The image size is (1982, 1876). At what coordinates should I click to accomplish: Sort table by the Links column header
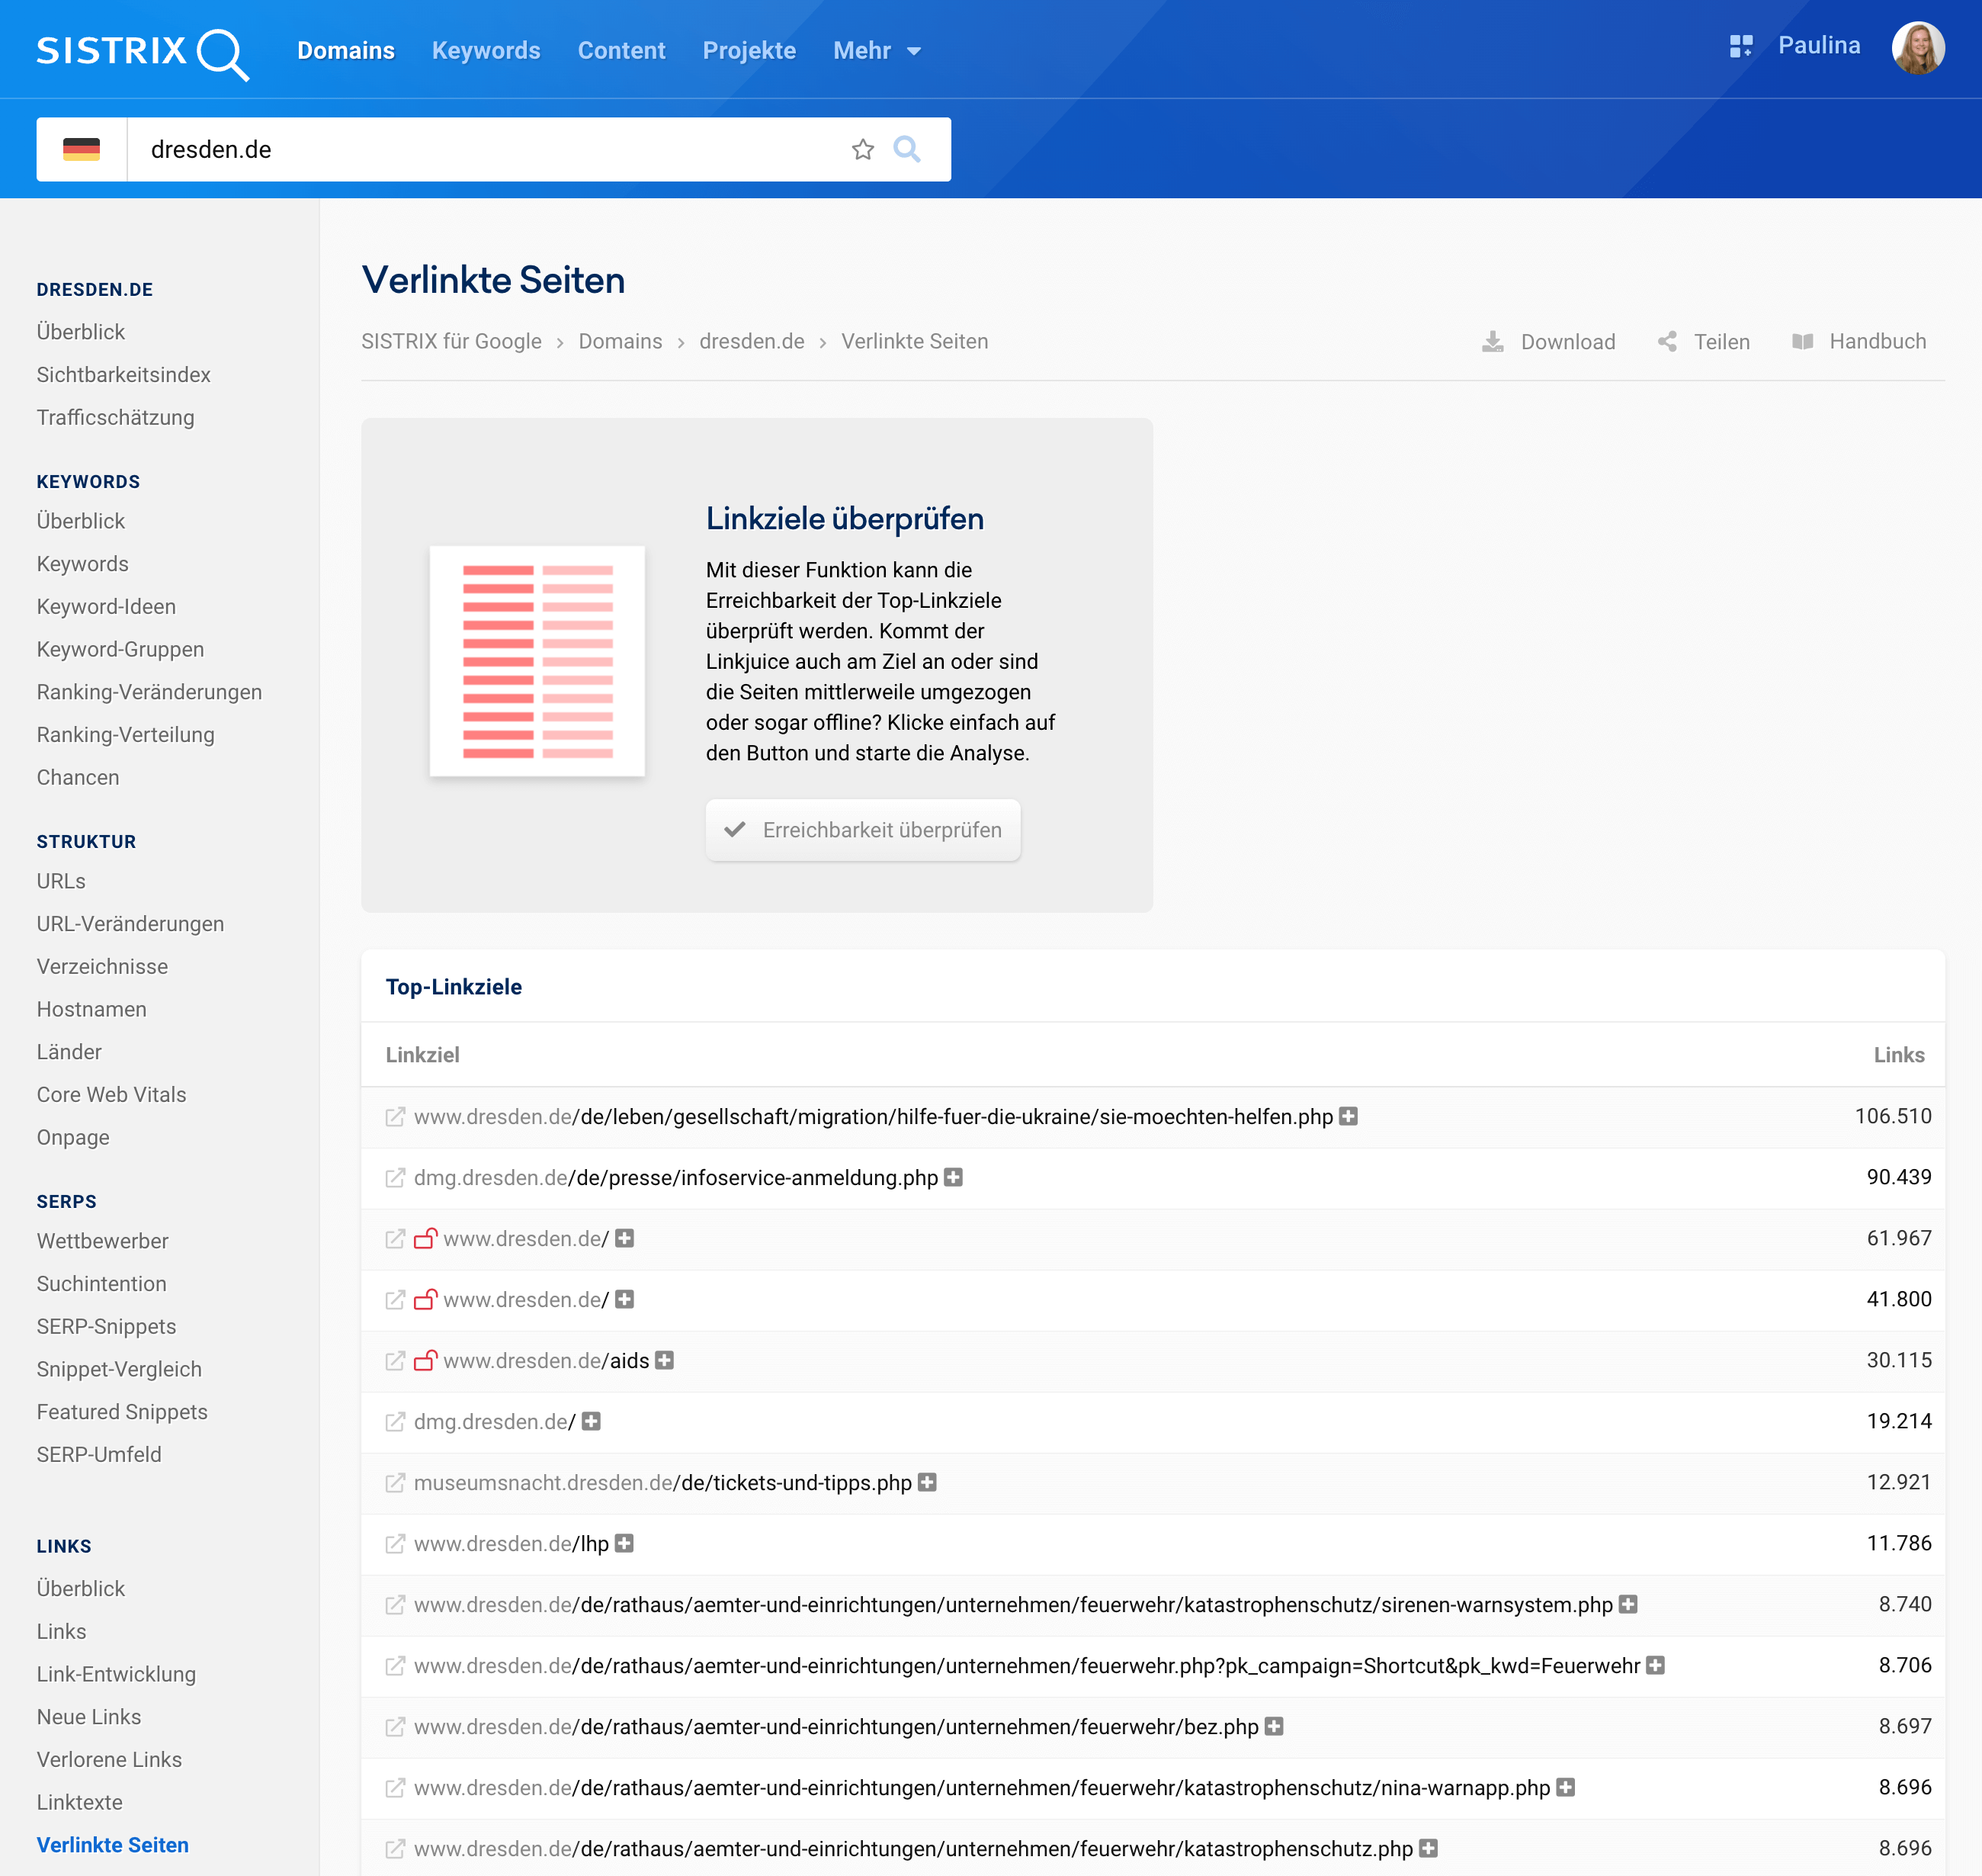[x=1898, y=1055]
